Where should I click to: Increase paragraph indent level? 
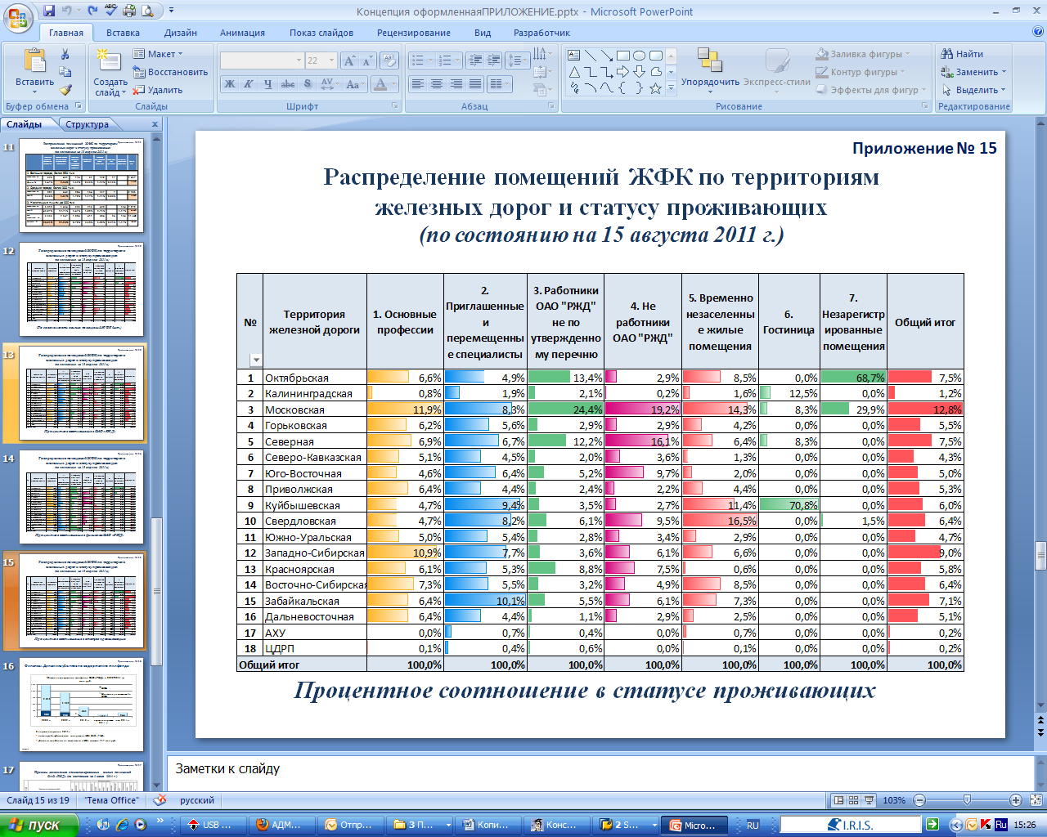tap(493, 60)
